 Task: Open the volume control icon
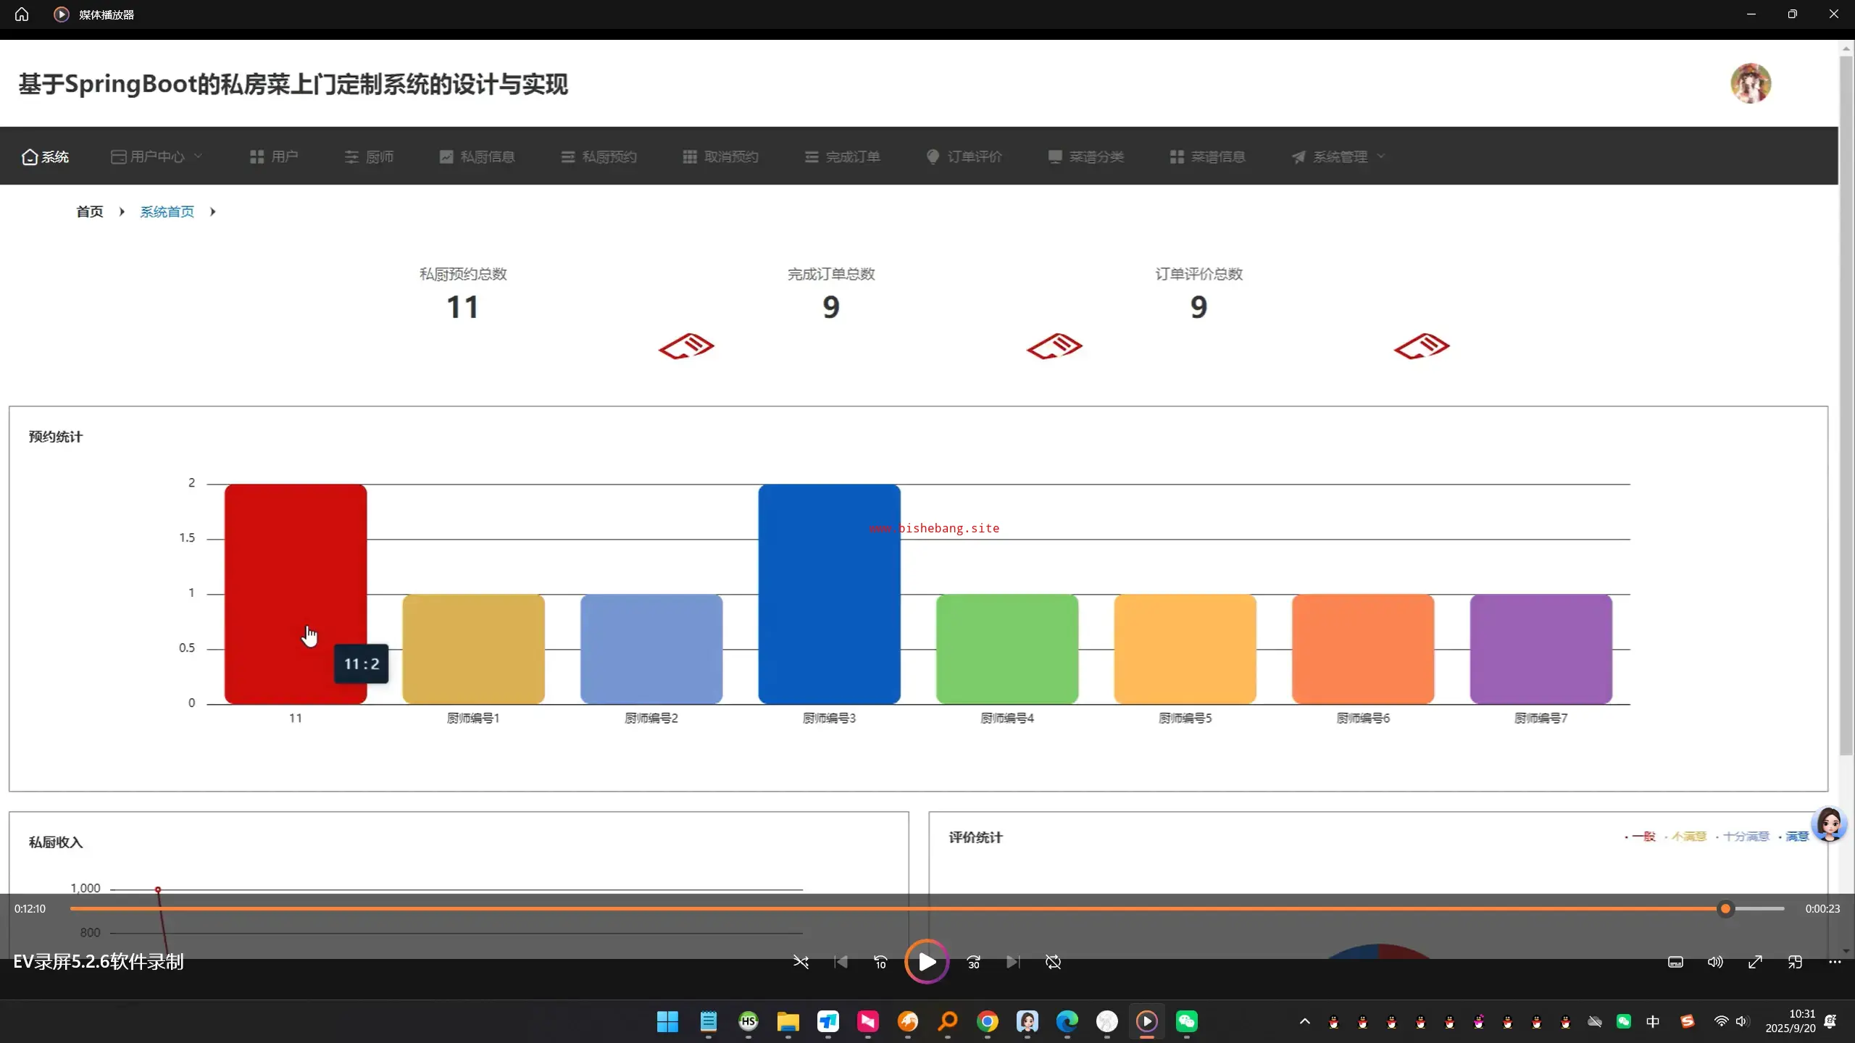pyautogui.click(x=1715, y=962)
